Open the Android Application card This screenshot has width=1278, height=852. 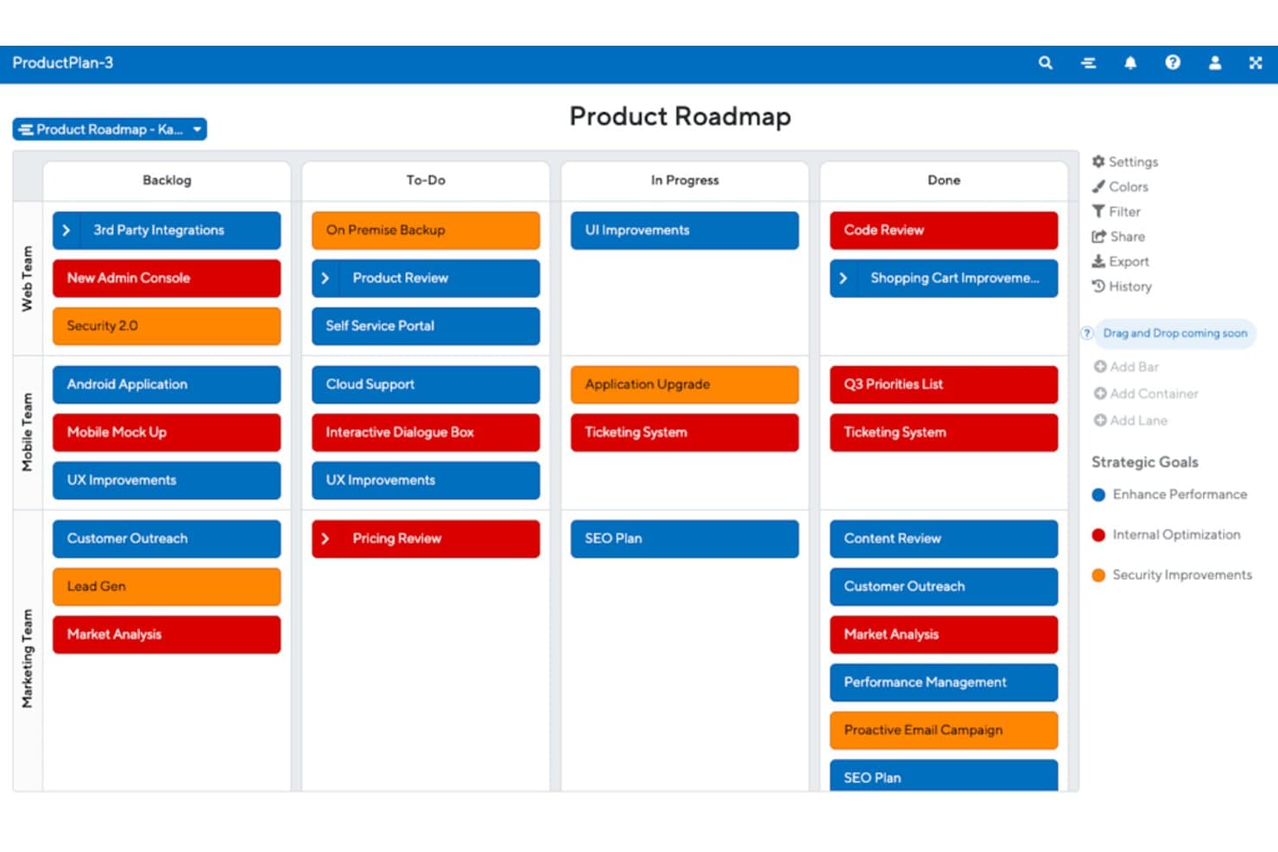[167, 384]
